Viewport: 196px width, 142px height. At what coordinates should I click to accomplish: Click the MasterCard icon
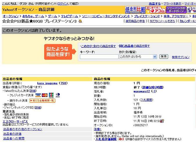point(45,95)
